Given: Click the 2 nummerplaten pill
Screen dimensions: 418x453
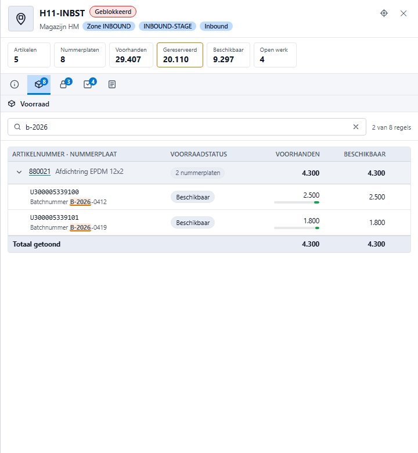Looking at the screenshot, I should coord(197,173).
